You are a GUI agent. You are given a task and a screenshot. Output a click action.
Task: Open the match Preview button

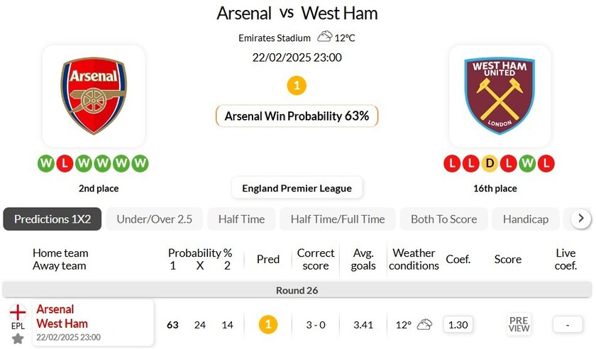[519, 325]
